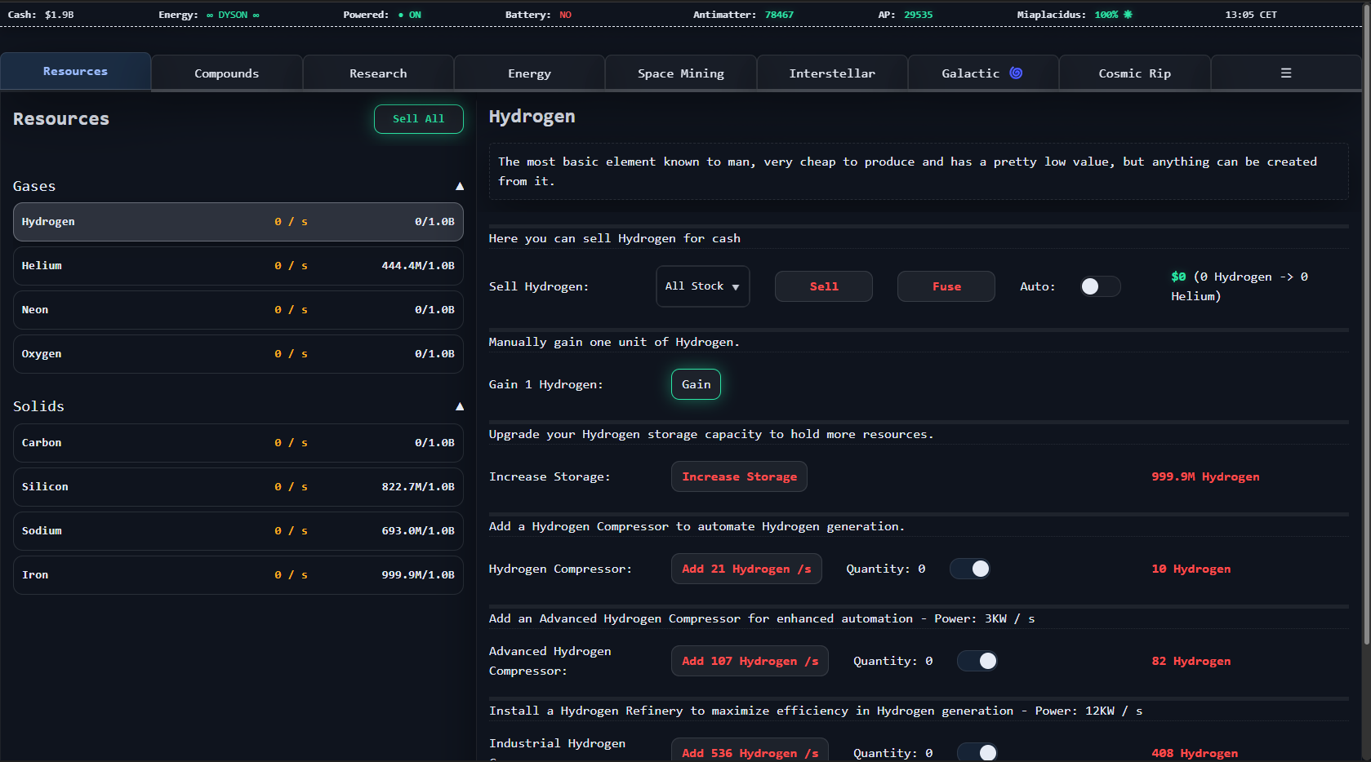The image size is (1371, 762).
Task: Click the Miaplacidus star icon
Action: pos(1128,15)
